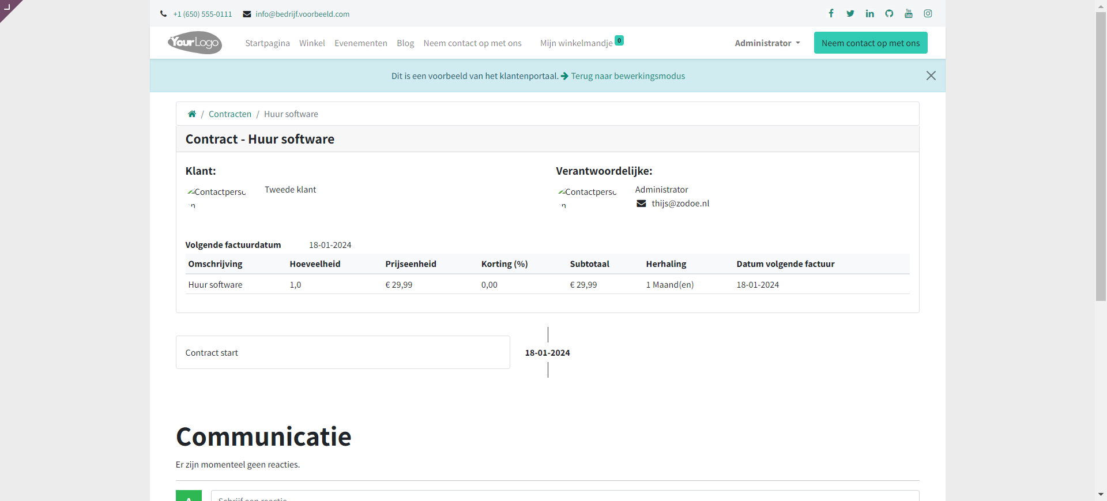Click the info@bedrijf.voorbeeld.com email link
The height and width of the screenshot is (501, 1107).
[x=302, y=14]
